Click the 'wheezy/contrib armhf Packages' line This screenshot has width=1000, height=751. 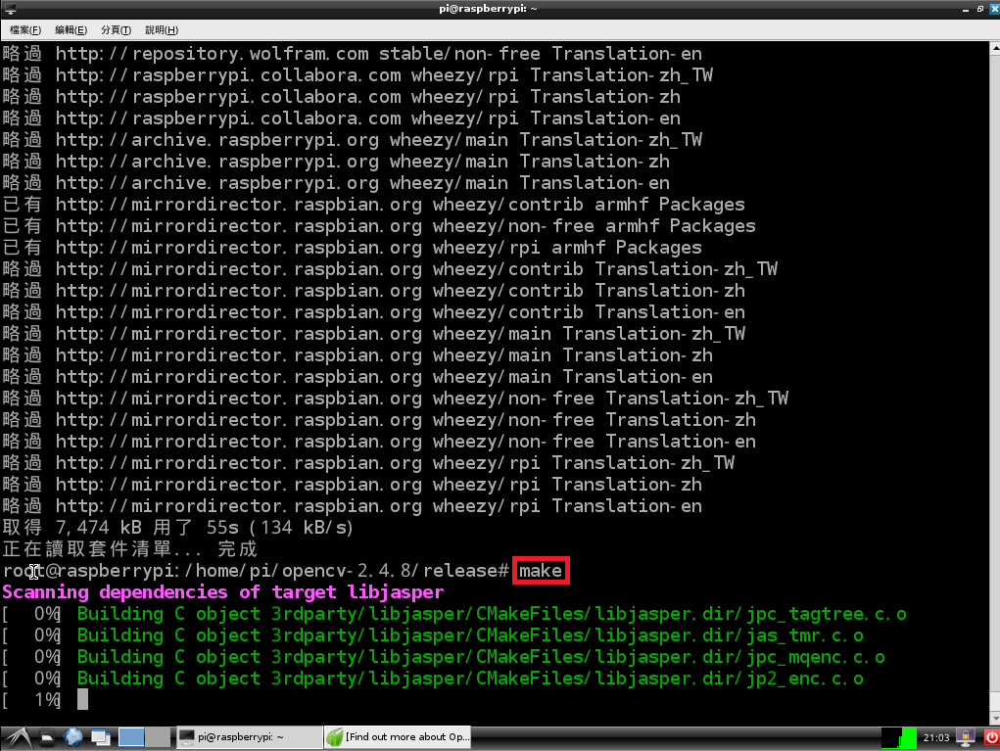point(373,205)
